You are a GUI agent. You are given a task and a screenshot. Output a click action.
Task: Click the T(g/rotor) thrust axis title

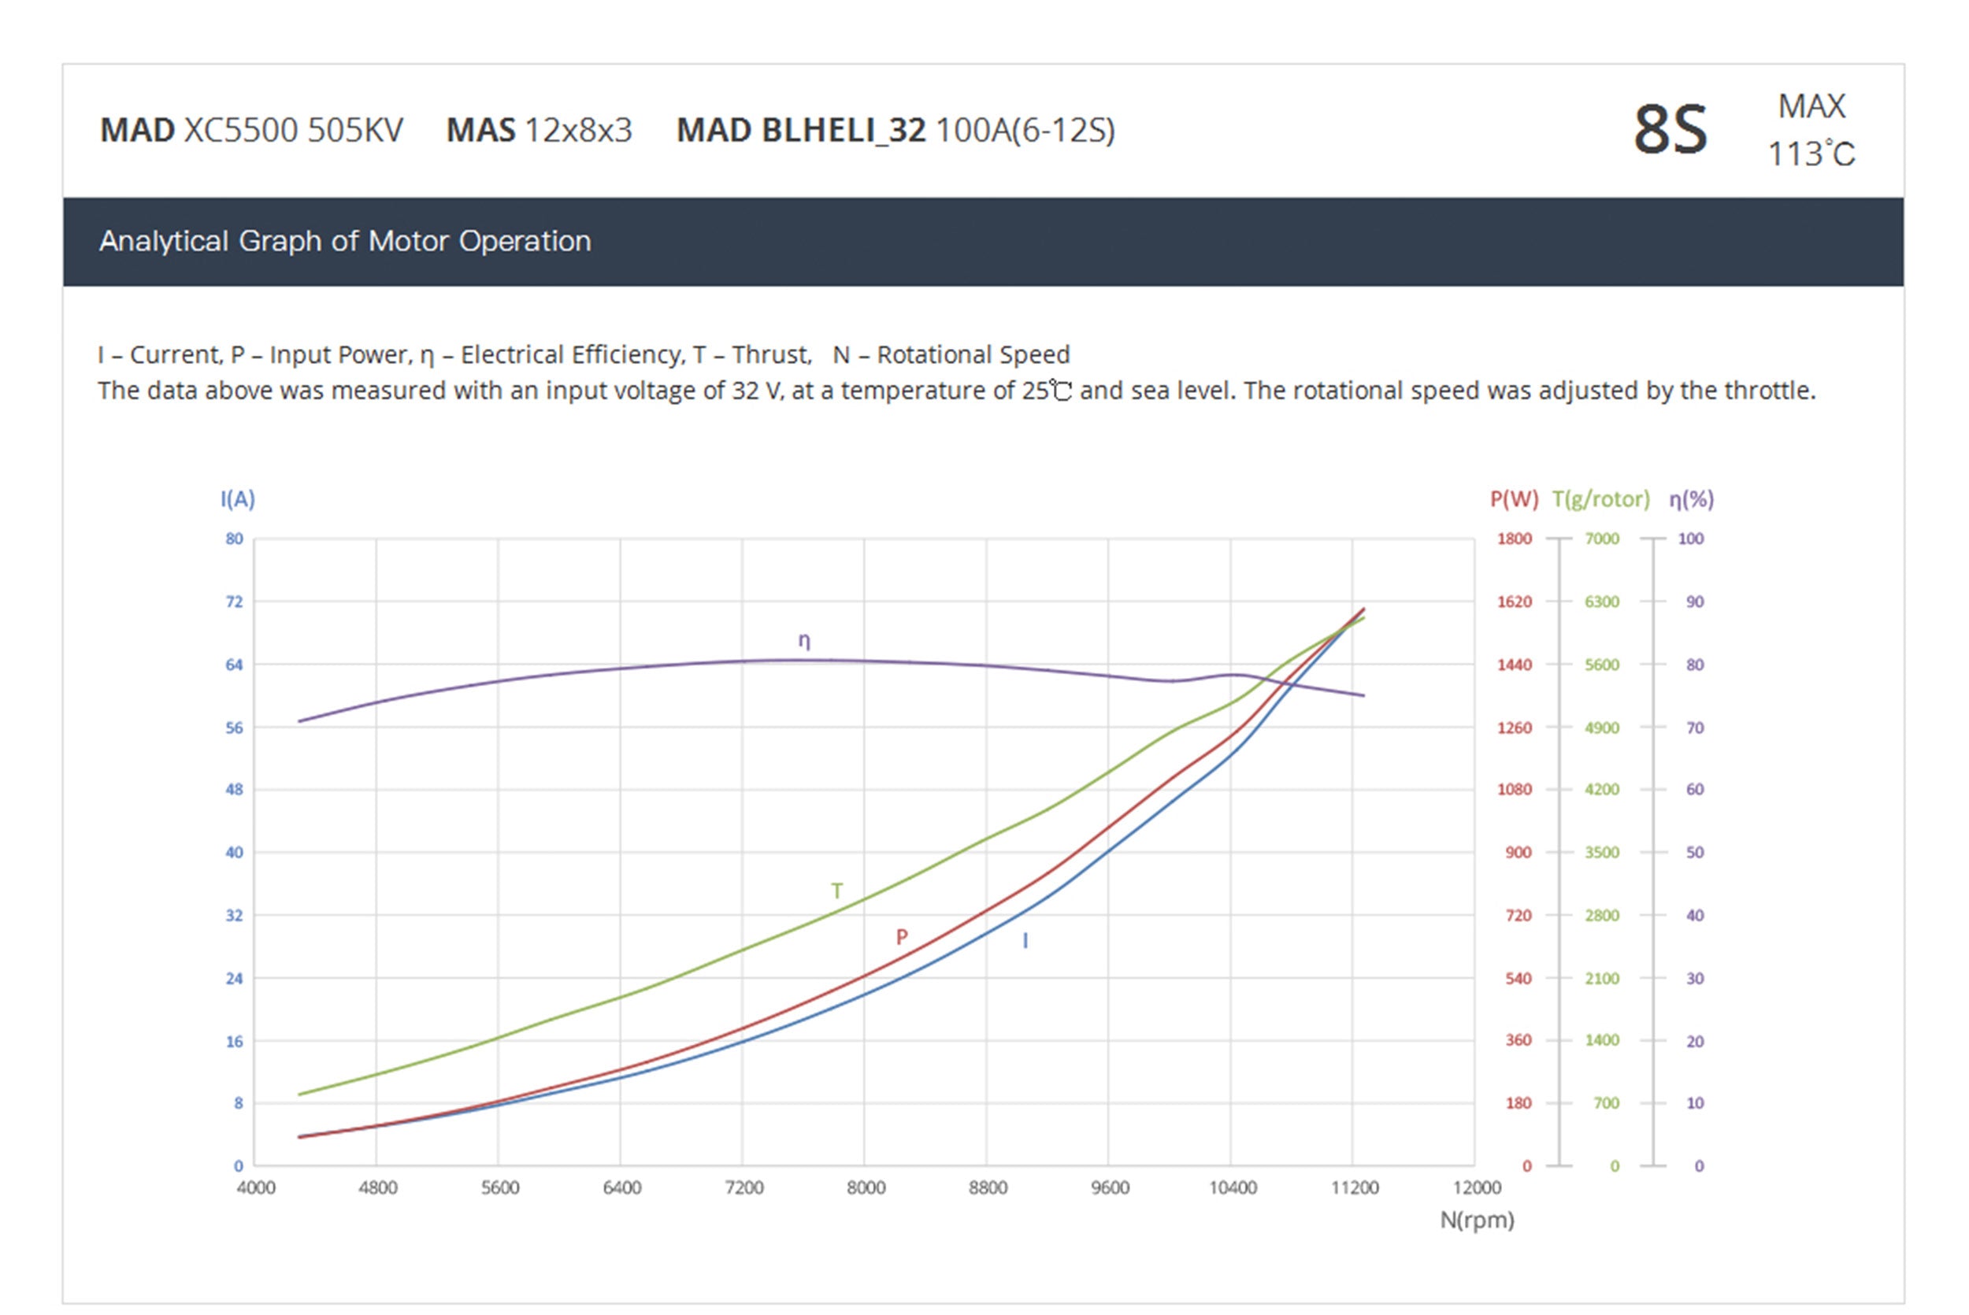(1600, 500)
